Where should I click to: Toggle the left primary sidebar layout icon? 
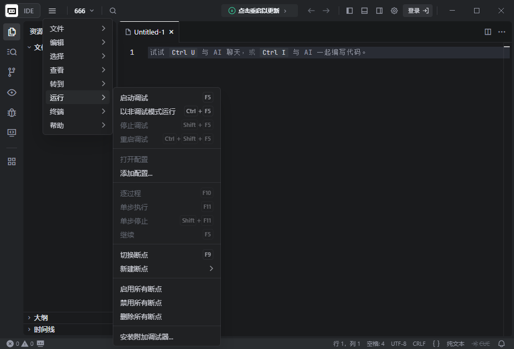pyautogui.click(x=350, y=11)
